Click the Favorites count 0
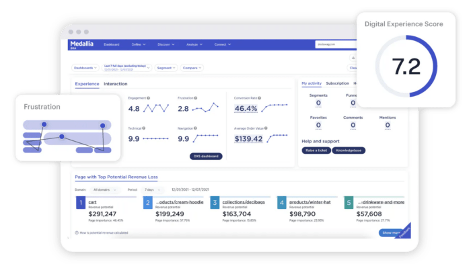This screenshot has height=264, width=471. (x=318, y=126)
